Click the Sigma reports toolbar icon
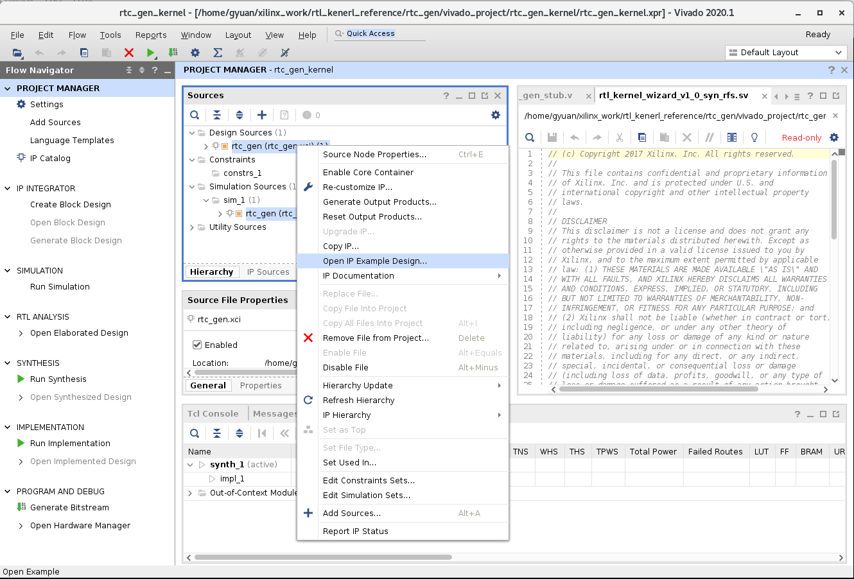 (x=218, y=53)
